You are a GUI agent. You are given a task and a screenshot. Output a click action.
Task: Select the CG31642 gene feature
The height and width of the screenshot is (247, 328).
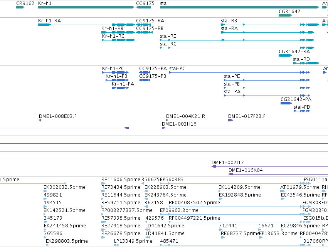(x=285, y=15)
